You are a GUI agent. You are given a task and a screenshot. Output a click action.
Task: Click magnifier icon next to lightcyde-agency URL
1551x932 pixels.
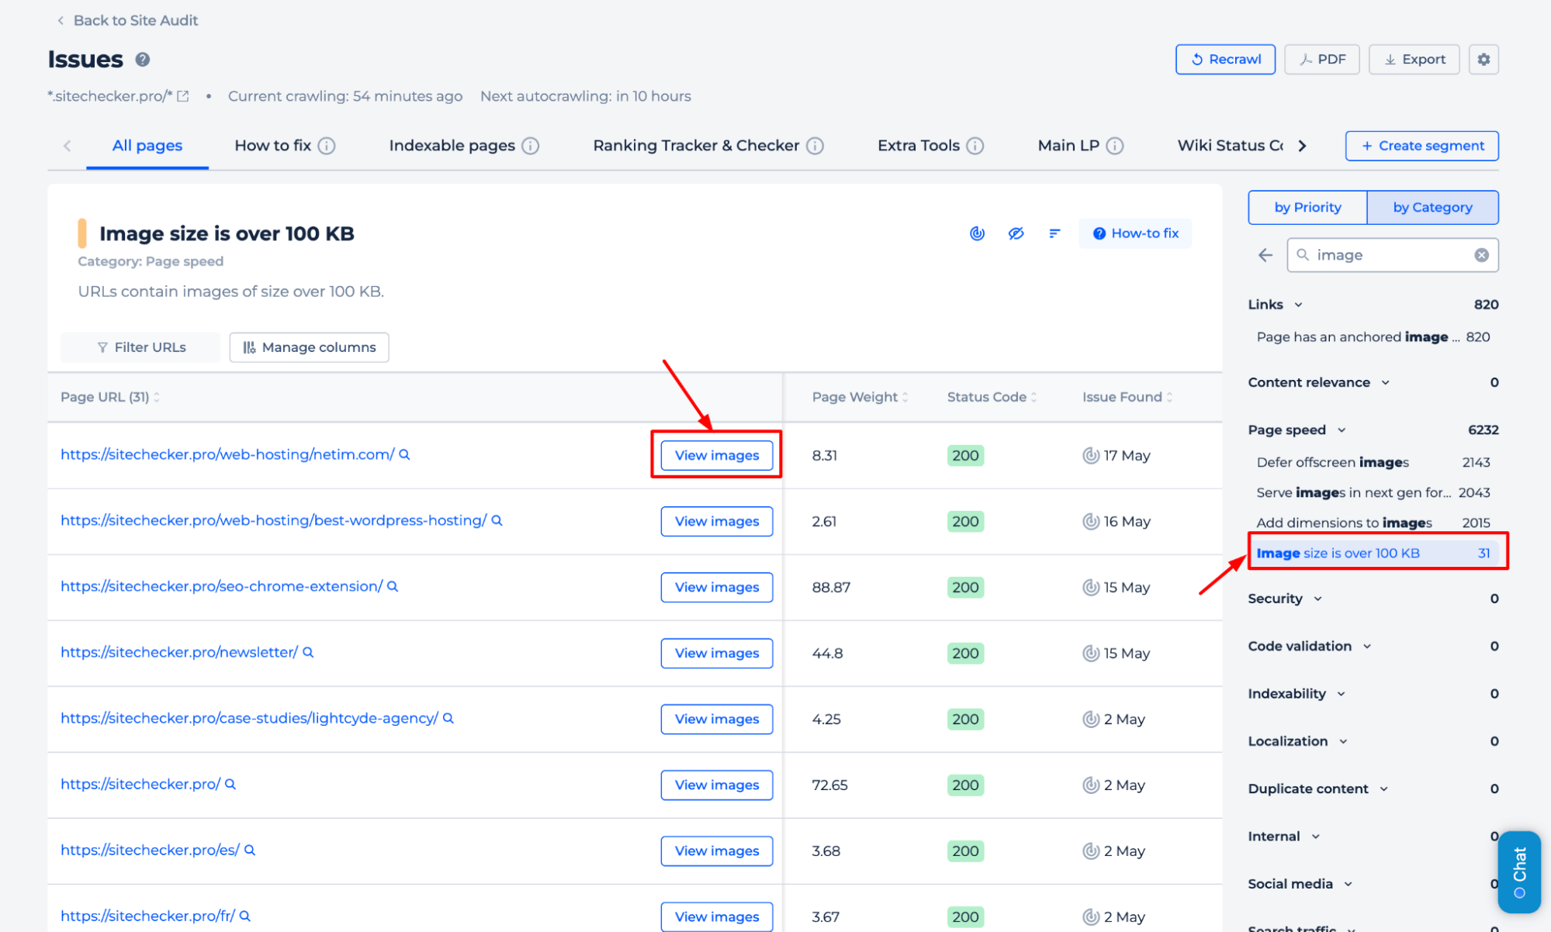(448, 718)
